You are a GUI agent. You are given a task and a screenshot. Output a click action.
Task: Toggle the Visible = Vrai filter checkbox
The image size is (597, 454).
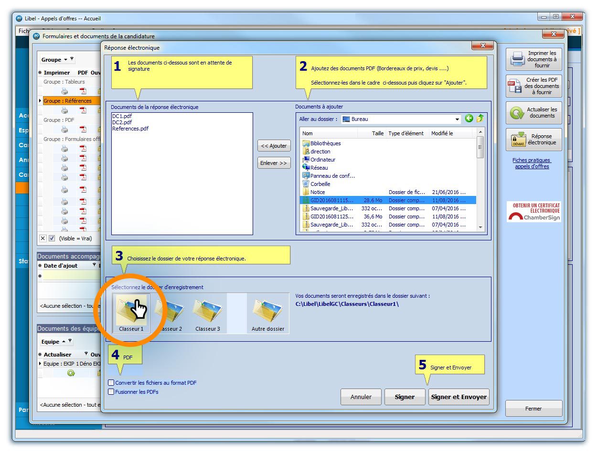[x=52, y=238]
